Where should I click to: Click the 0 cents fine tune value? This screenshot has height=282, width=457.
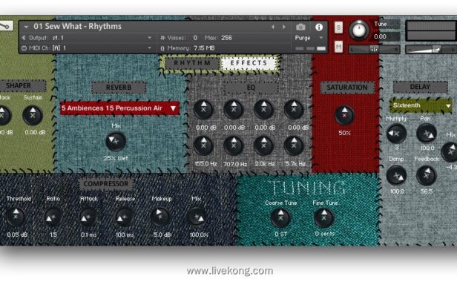[x=324, y=234]
